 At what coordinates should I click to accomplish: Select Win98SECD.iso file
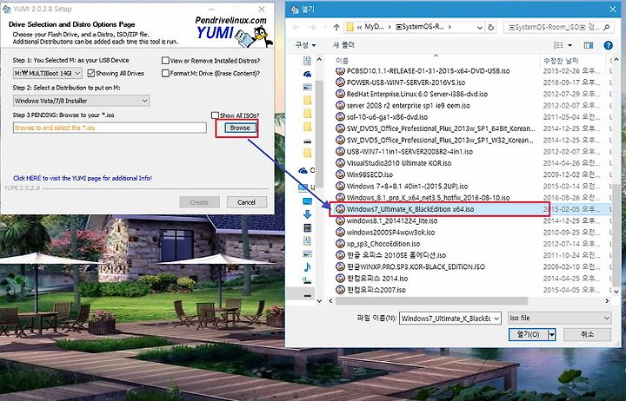point(370,174)
